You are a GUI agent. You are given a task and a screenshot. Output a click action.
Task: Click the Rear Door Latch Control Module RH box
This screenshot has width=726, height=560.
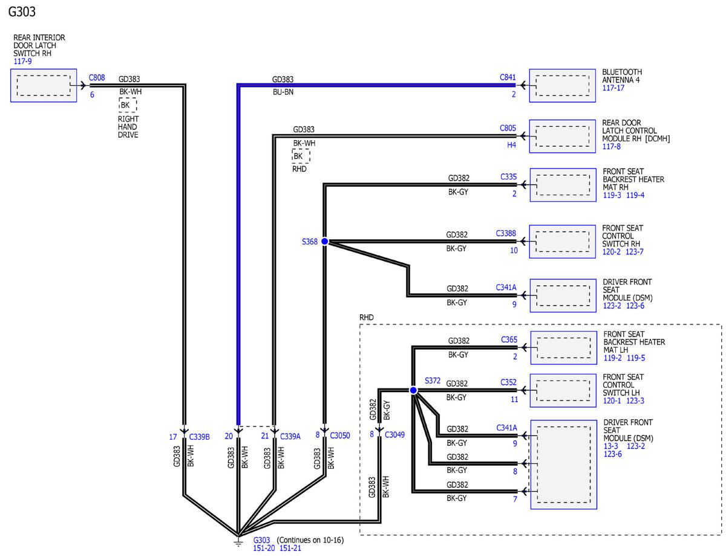click(x=562, y=136)
